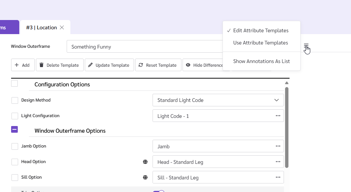Select Configuration Options section checkbox
The image size is (351, 192).
click(14, 83)
